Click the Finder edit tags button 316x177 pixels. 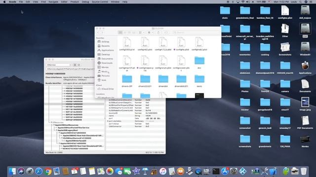(166, 32)
